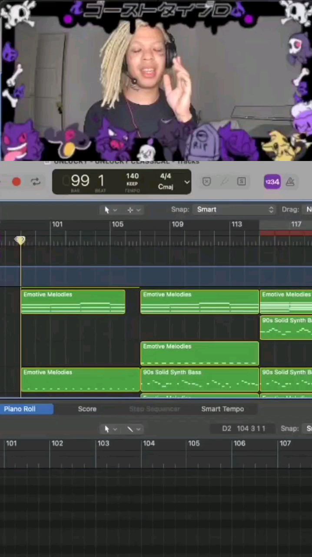This screenshot has height=557, width=312.
Task: Click the 4/4 Cmaj signature display
Action: pyautogui.click(x=166, y=181)
